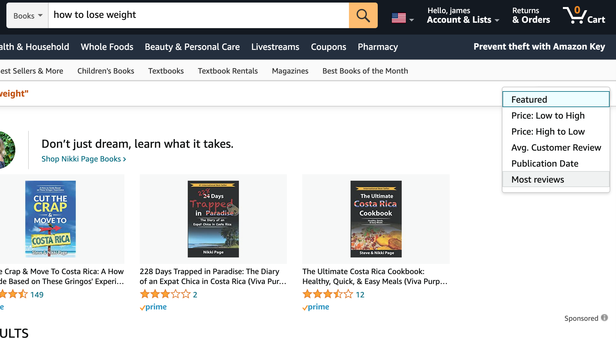Click the 2 reviews count
Image resolution: width=616 pixels, height=339 pixels.
click(x=195, y=295)
